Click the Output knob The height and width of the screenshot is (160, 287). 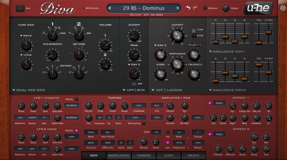(225, 8)
